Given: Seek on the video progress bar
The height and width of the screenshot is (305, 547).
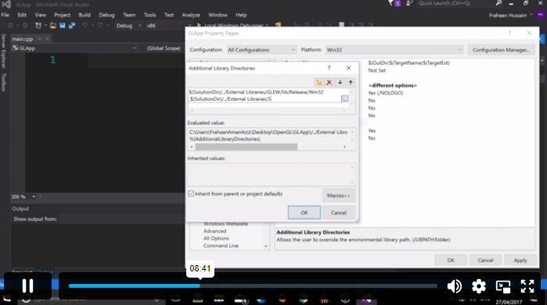Looking at the screenshot, I should pyautogui.click(x=253, y=285).
